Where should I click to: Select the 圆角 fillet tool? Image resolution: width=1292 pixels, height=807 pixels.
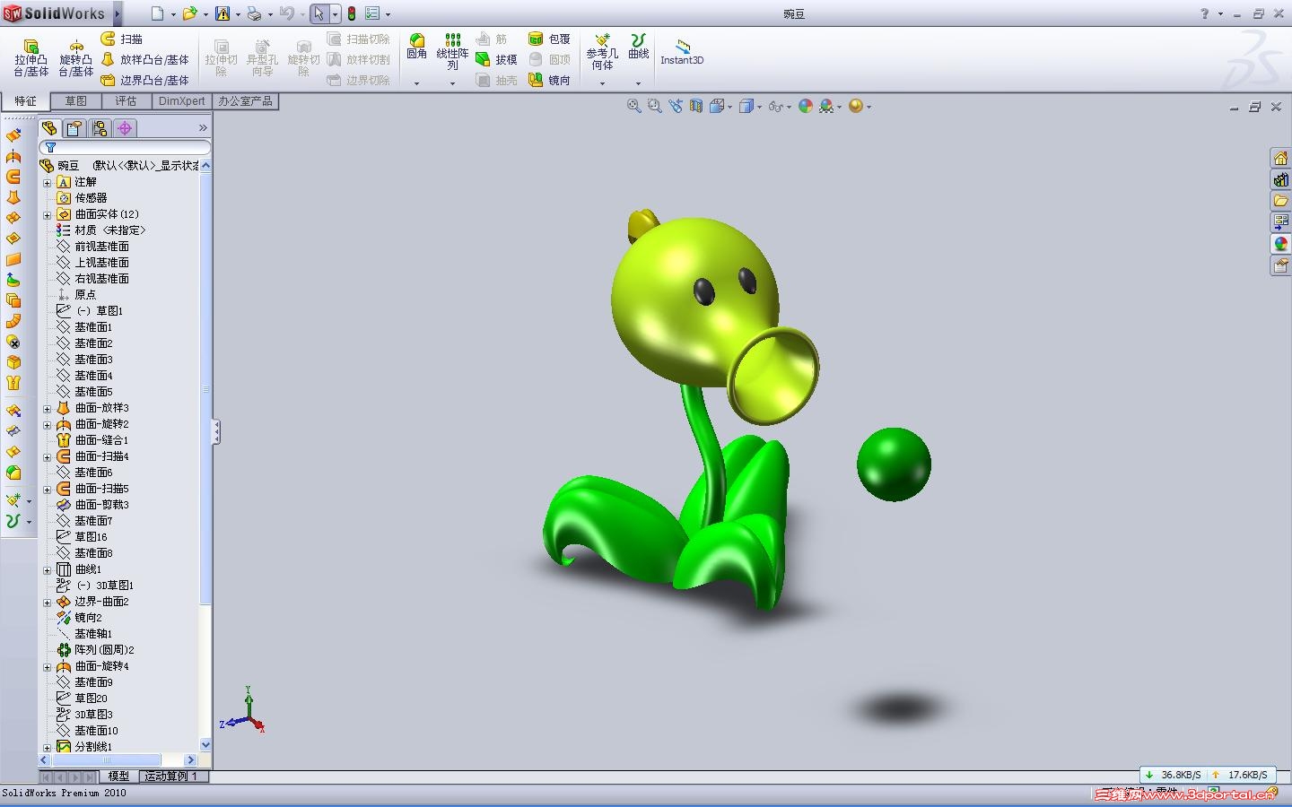[x=416, y=47]
